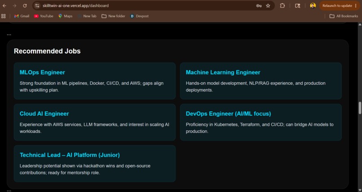Click Relaunch to update button

[x=337, y=6]
